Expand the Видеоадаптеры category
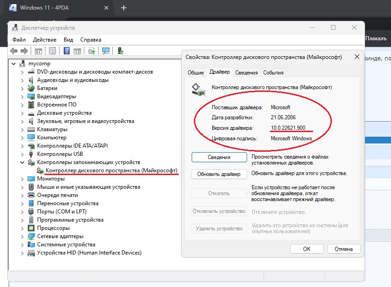The image size is (391, 287). pos(22,96)
